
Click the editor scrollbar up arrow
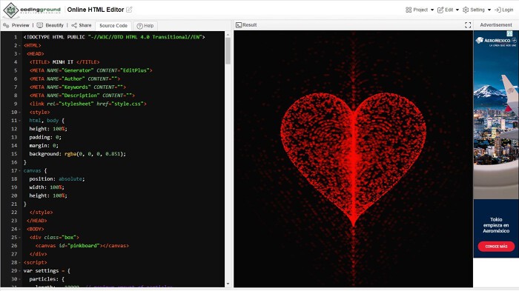coord(228,34)
